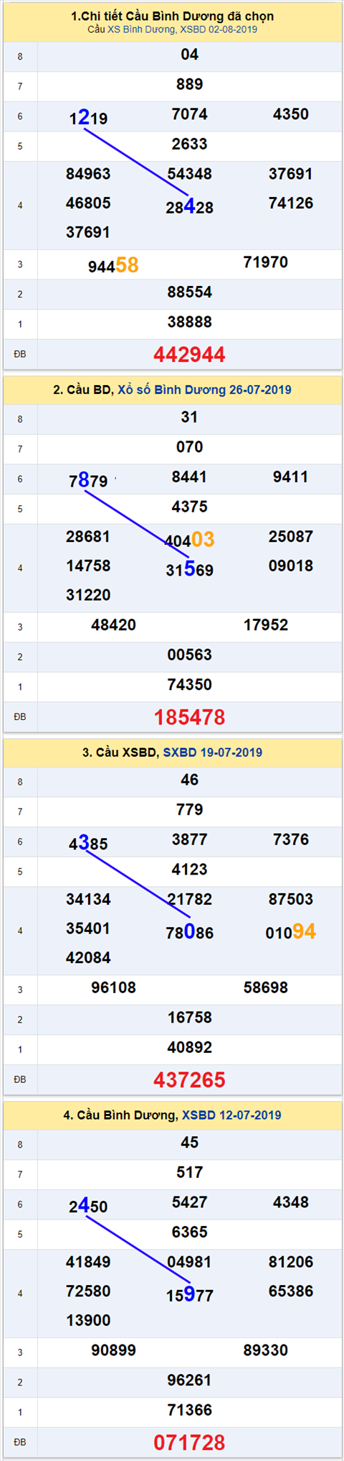344x1461 pixels.
Task: Select the number 48420
Action: 113,625
